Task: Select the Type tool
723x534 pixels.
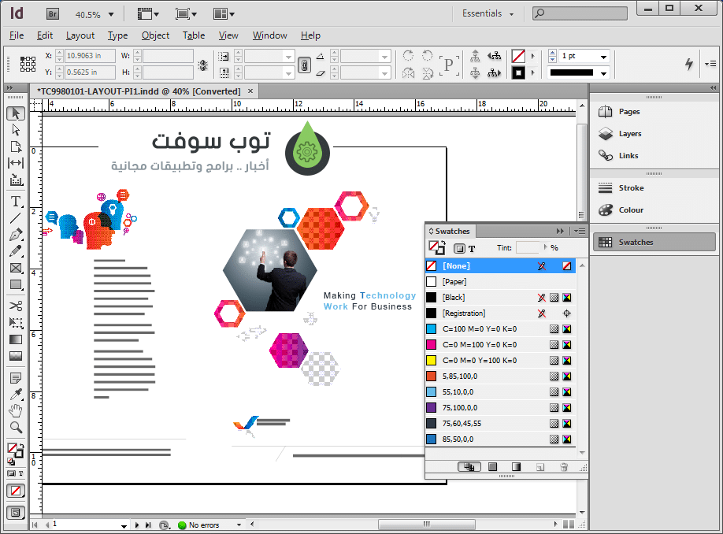Action: point(16,202)
